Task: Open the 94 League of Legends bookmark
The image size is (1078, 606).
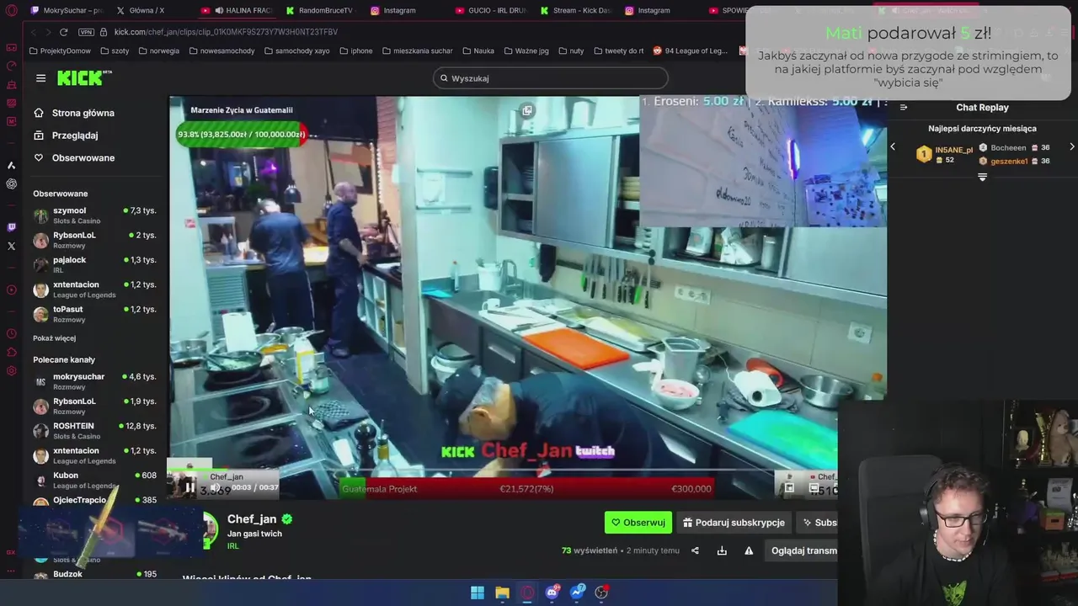Action: coord(690,50)
